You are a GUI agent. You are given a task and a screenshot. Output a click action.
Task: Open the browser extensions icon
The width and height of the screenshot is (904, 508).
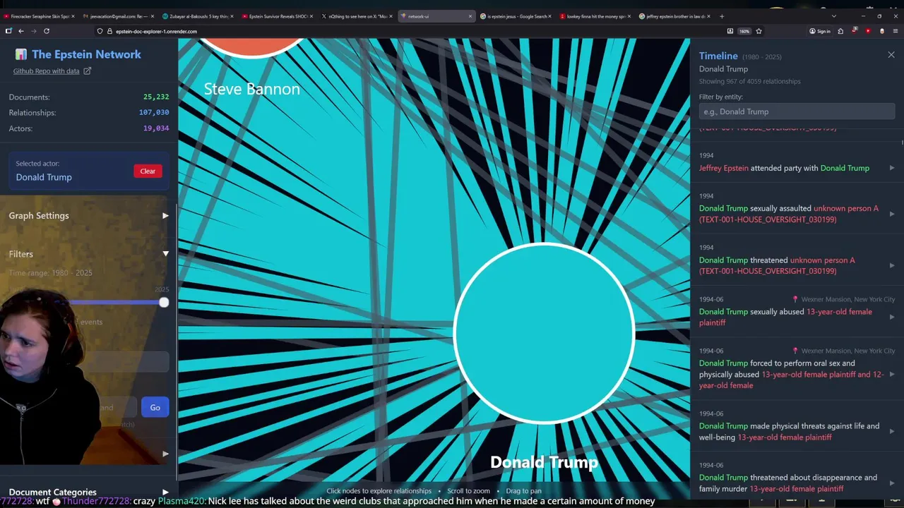pyautogui.click(x=840, y=31)
